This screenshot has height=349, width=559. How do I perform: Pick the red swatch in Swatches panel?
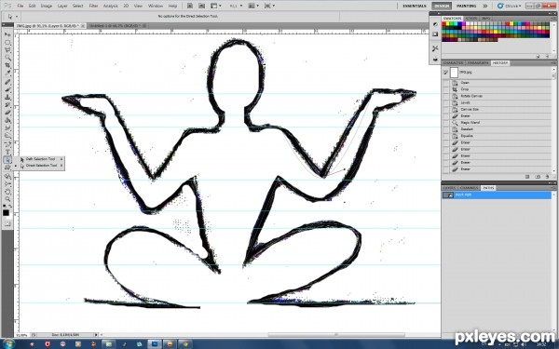click(443, 24)
